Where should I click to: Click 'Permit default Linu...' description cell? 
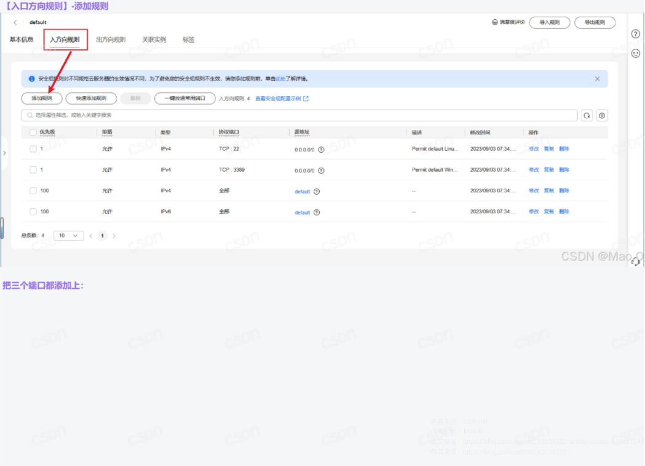435,149
